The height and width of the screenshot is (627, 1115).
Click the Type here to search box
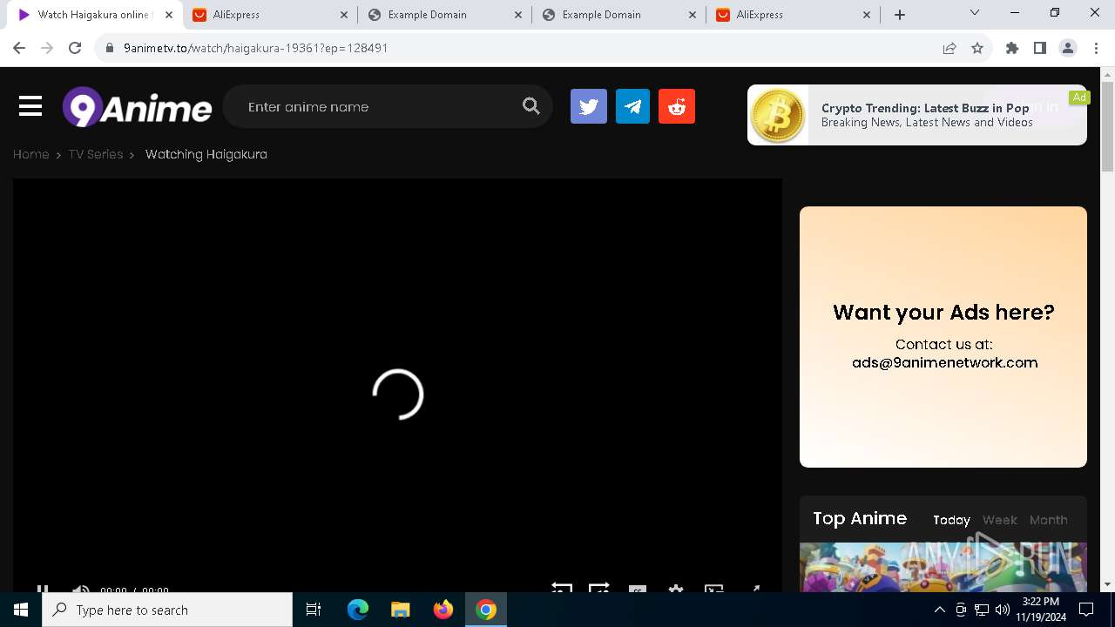167,610
